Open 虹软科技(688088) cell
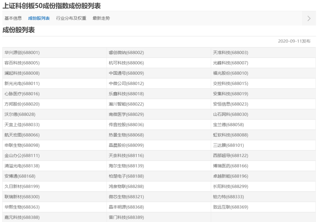Image resolution: width=318 pixels, height=222 pixels. click(x=231, y=135)
